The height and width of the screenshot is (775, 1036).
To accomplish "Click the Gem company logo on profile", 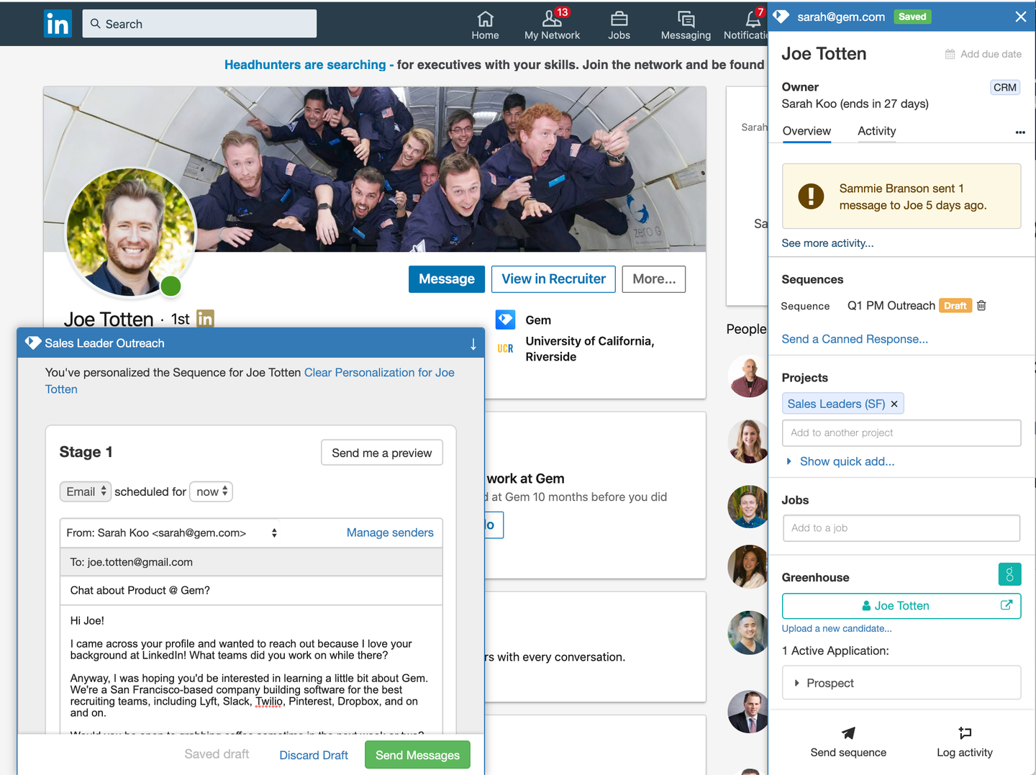I will coord(506,319).
